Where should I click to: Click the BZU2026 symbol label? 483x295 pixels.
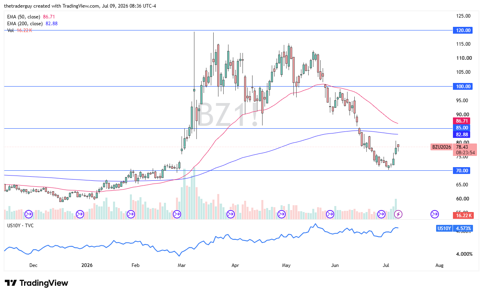coord(442,147)
